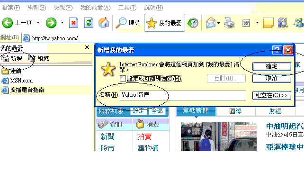
Task: Open the 工具(T) menu
Action: [x=127, y=8]
